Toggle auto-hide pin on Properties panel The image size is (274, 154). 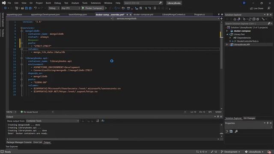[268, 123]
